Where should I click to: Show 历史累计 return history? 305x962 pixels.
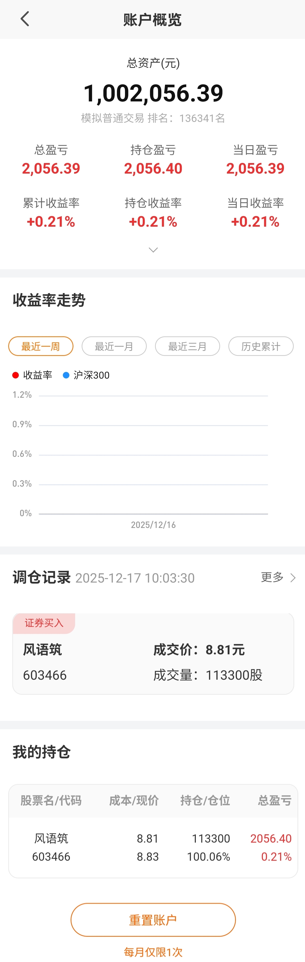click(261, 346)
